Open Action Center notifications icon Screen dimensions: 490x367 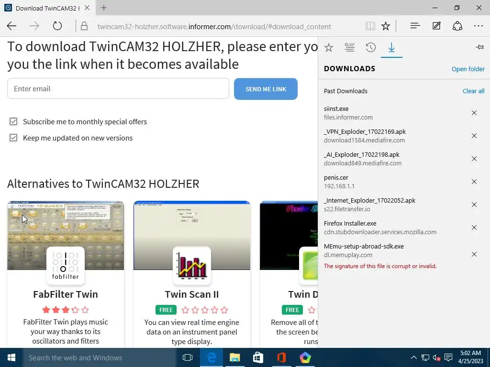pos(448,357)
